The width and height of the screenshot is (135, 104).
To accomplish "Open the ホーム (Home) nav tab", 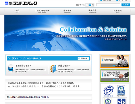I will (17, 11).
